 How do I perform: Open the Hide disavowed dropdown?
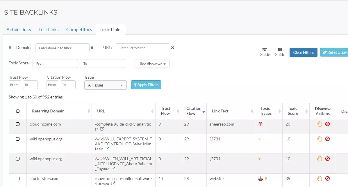152,64
